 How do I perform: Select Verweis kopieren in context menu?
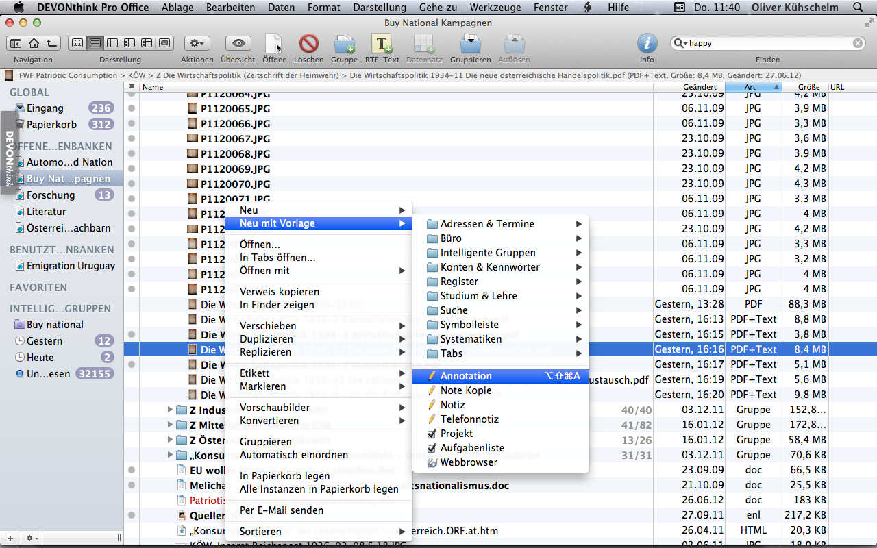pyautogui.click(x=319, y=292)
